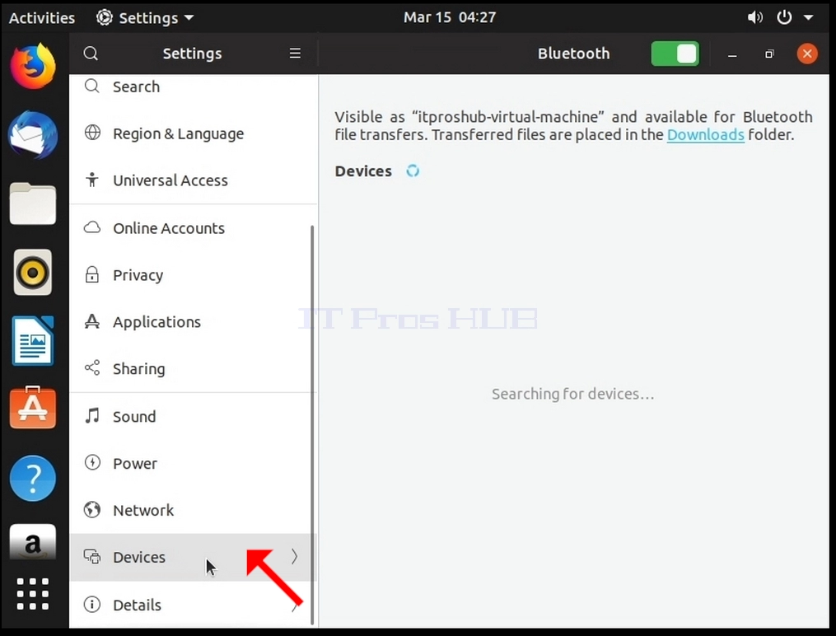This screenshot has width=836, height=636.
Task: Minimize the Settings window
Action: point(732,54)
